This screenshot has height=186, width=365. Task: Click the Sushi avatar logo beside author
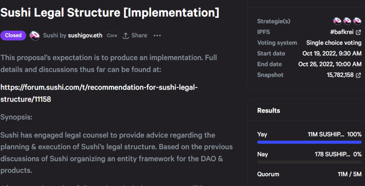click(35, 35)
